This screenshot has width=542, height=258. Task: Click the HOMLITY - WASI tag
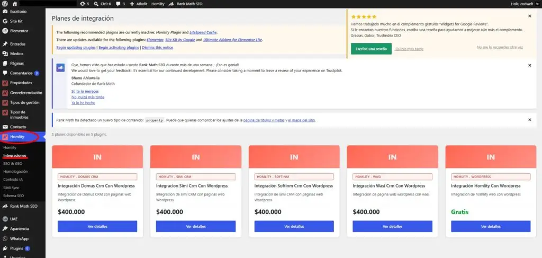pos(392,177)
